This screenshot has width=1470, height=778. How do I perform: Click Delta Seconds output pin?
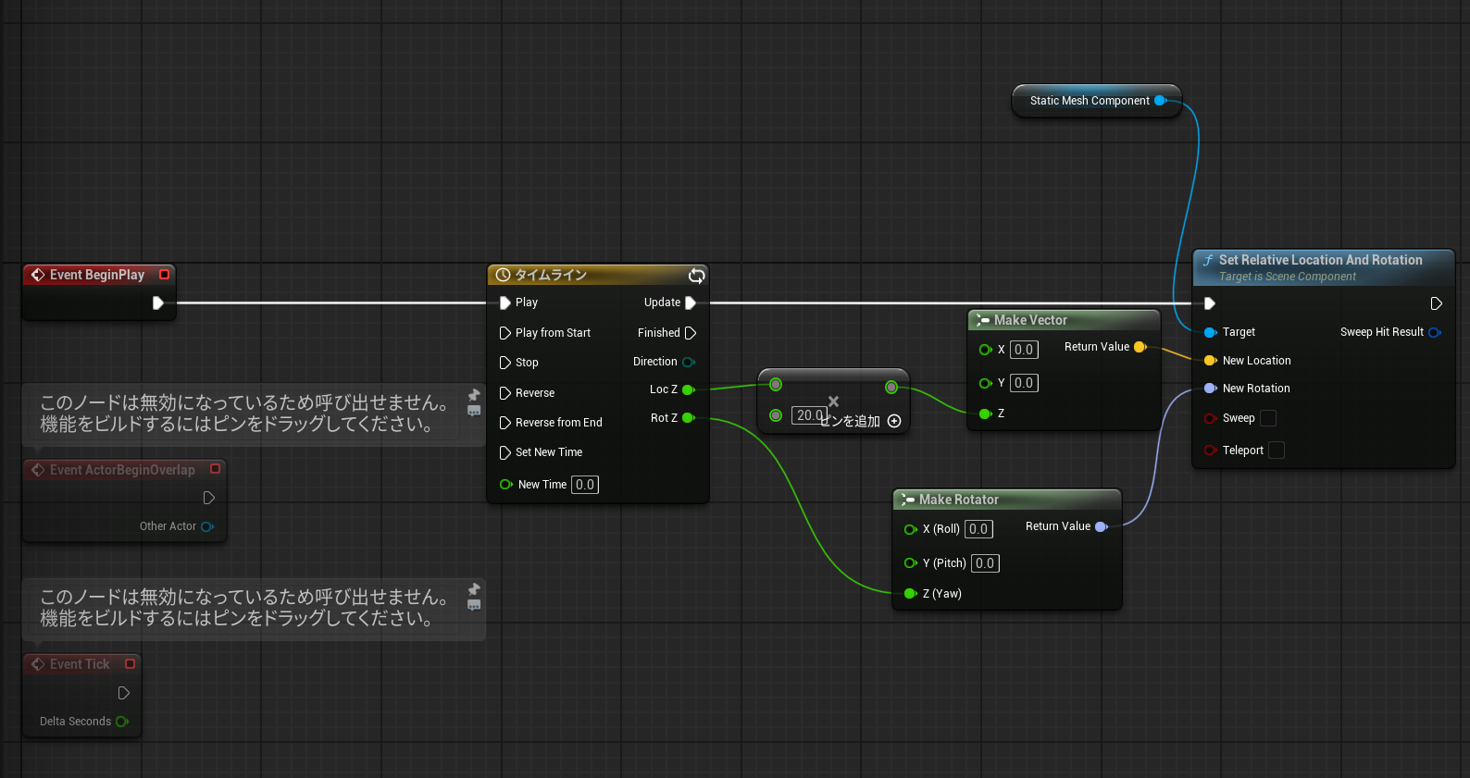[x=122, y=722]
